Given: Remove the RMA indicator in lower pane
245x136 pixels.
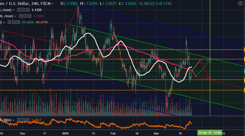Looking at the screenshot, I should pyautogui.click(x=28, y=120).
